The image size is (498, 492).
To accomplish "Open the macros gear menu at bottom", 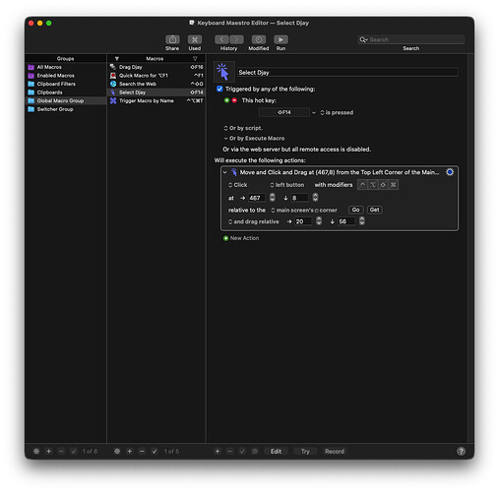I will point(117,452).
